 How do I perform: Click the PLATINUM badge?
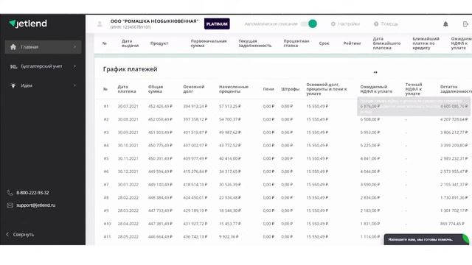tap(217, 24)
